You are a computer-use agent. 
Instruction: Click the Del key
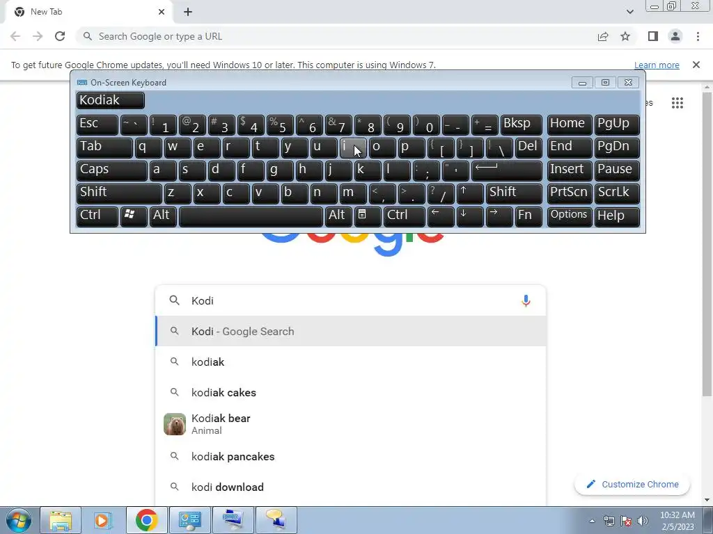(x=528, y=147)
